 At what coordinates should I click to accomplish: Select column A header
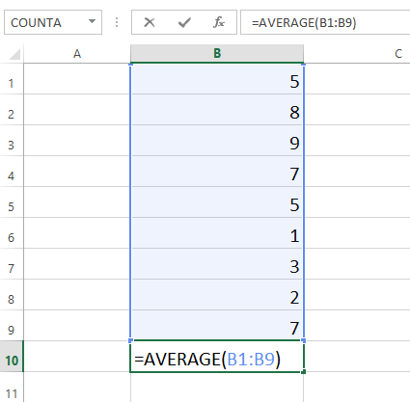coord(77,54)
